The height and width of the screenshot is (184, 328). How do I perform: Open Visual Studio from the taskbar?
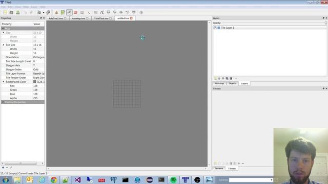[x=77, y=180]
